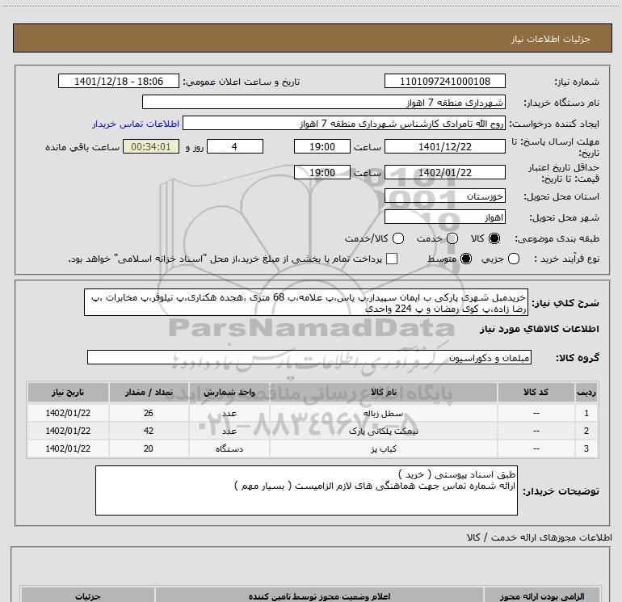Select the نیمکت پلکانی پارک item cell
The width and height of the screenshot is (622, 602).
pos(384,431)
